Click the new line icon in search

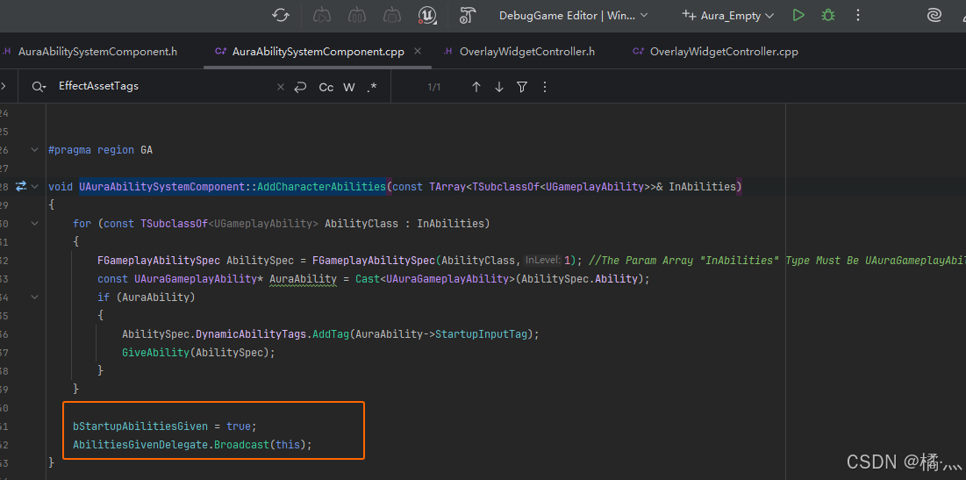pyautogui.click(x=300, y=88)
